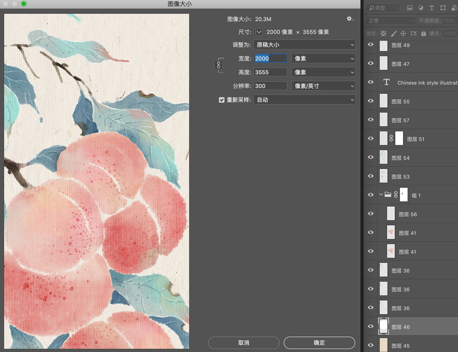This screenshot has width=458, height=352.
Task: Click the lock image pixels brush icon
Action: [393, 34]
